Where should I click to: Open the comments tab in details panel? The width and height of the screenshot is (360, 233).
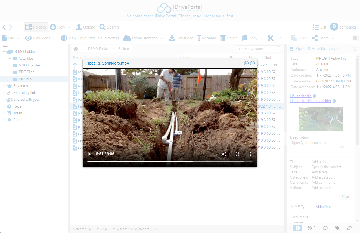[325, 228]
